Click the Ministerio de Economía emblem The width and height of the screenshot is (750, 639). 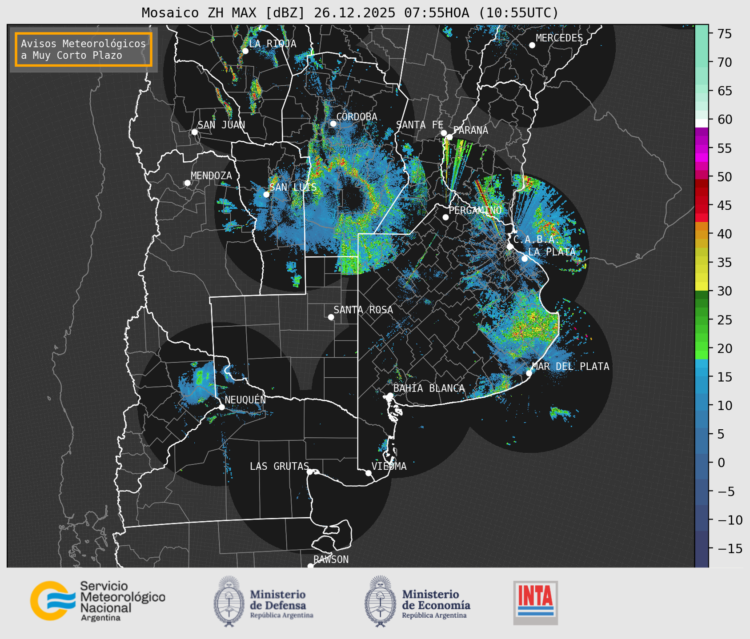tap(380, 601)
